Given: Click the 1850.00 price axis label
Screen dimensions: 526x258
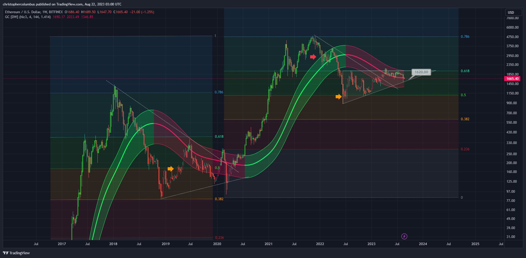Looking at the screenshot, I should pos(513,74).
